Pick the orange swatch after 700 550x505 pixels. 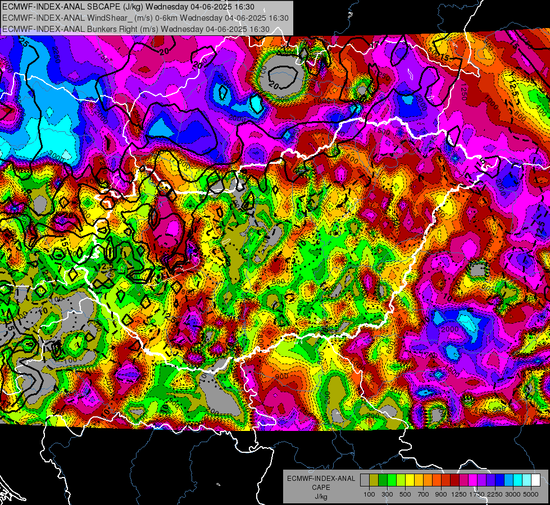[x=428, y=480]
